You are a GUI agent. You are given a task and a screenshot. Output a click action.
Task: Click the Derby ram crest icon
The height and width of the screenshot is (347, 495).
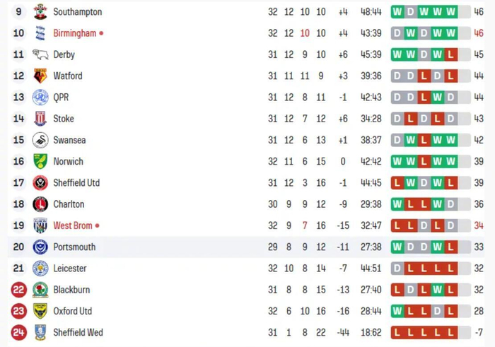tap(40, 54)
